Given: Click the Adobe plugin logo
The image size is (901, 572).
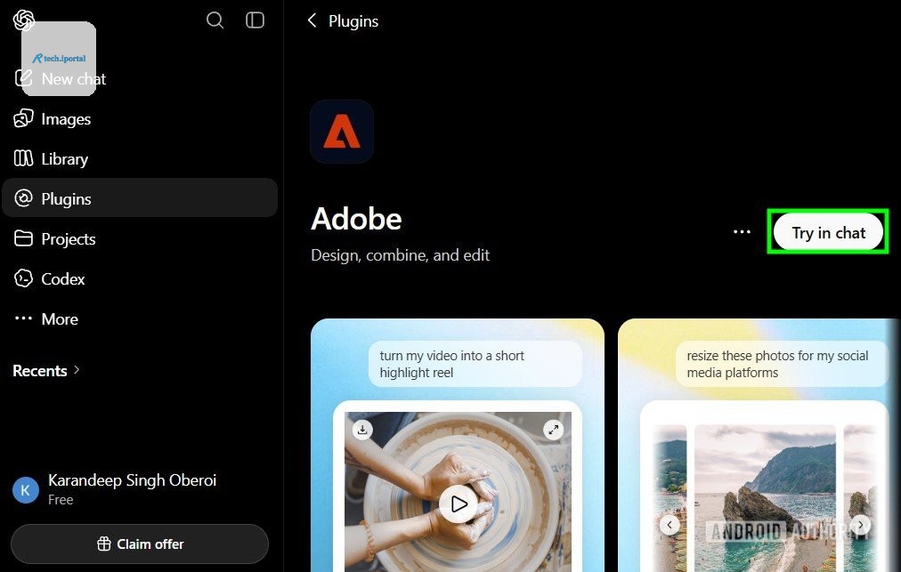Looking at the screenshot, I should (x=342, y=132).
